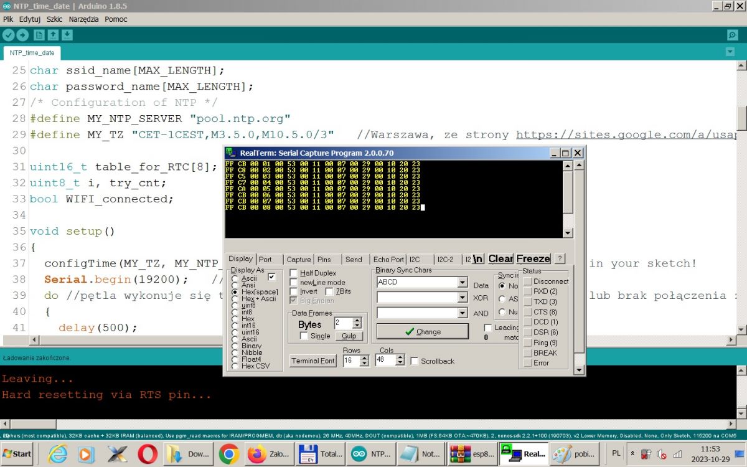Viewport: 747px width, 467px height.
Task: Switch to the Firefox taskbar window
Action: click(x=268, y=454)
